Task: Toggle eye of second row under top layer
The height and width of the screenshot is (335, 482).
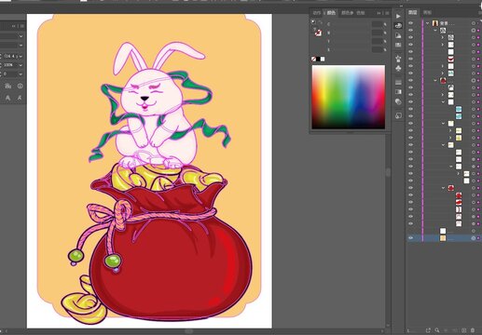Action: 411,31
